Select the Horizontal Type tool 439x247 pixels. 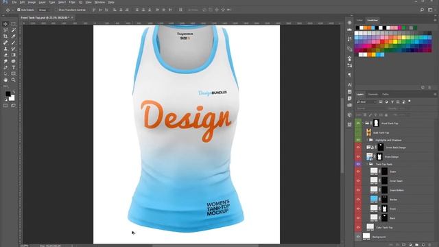coord(13,67)
